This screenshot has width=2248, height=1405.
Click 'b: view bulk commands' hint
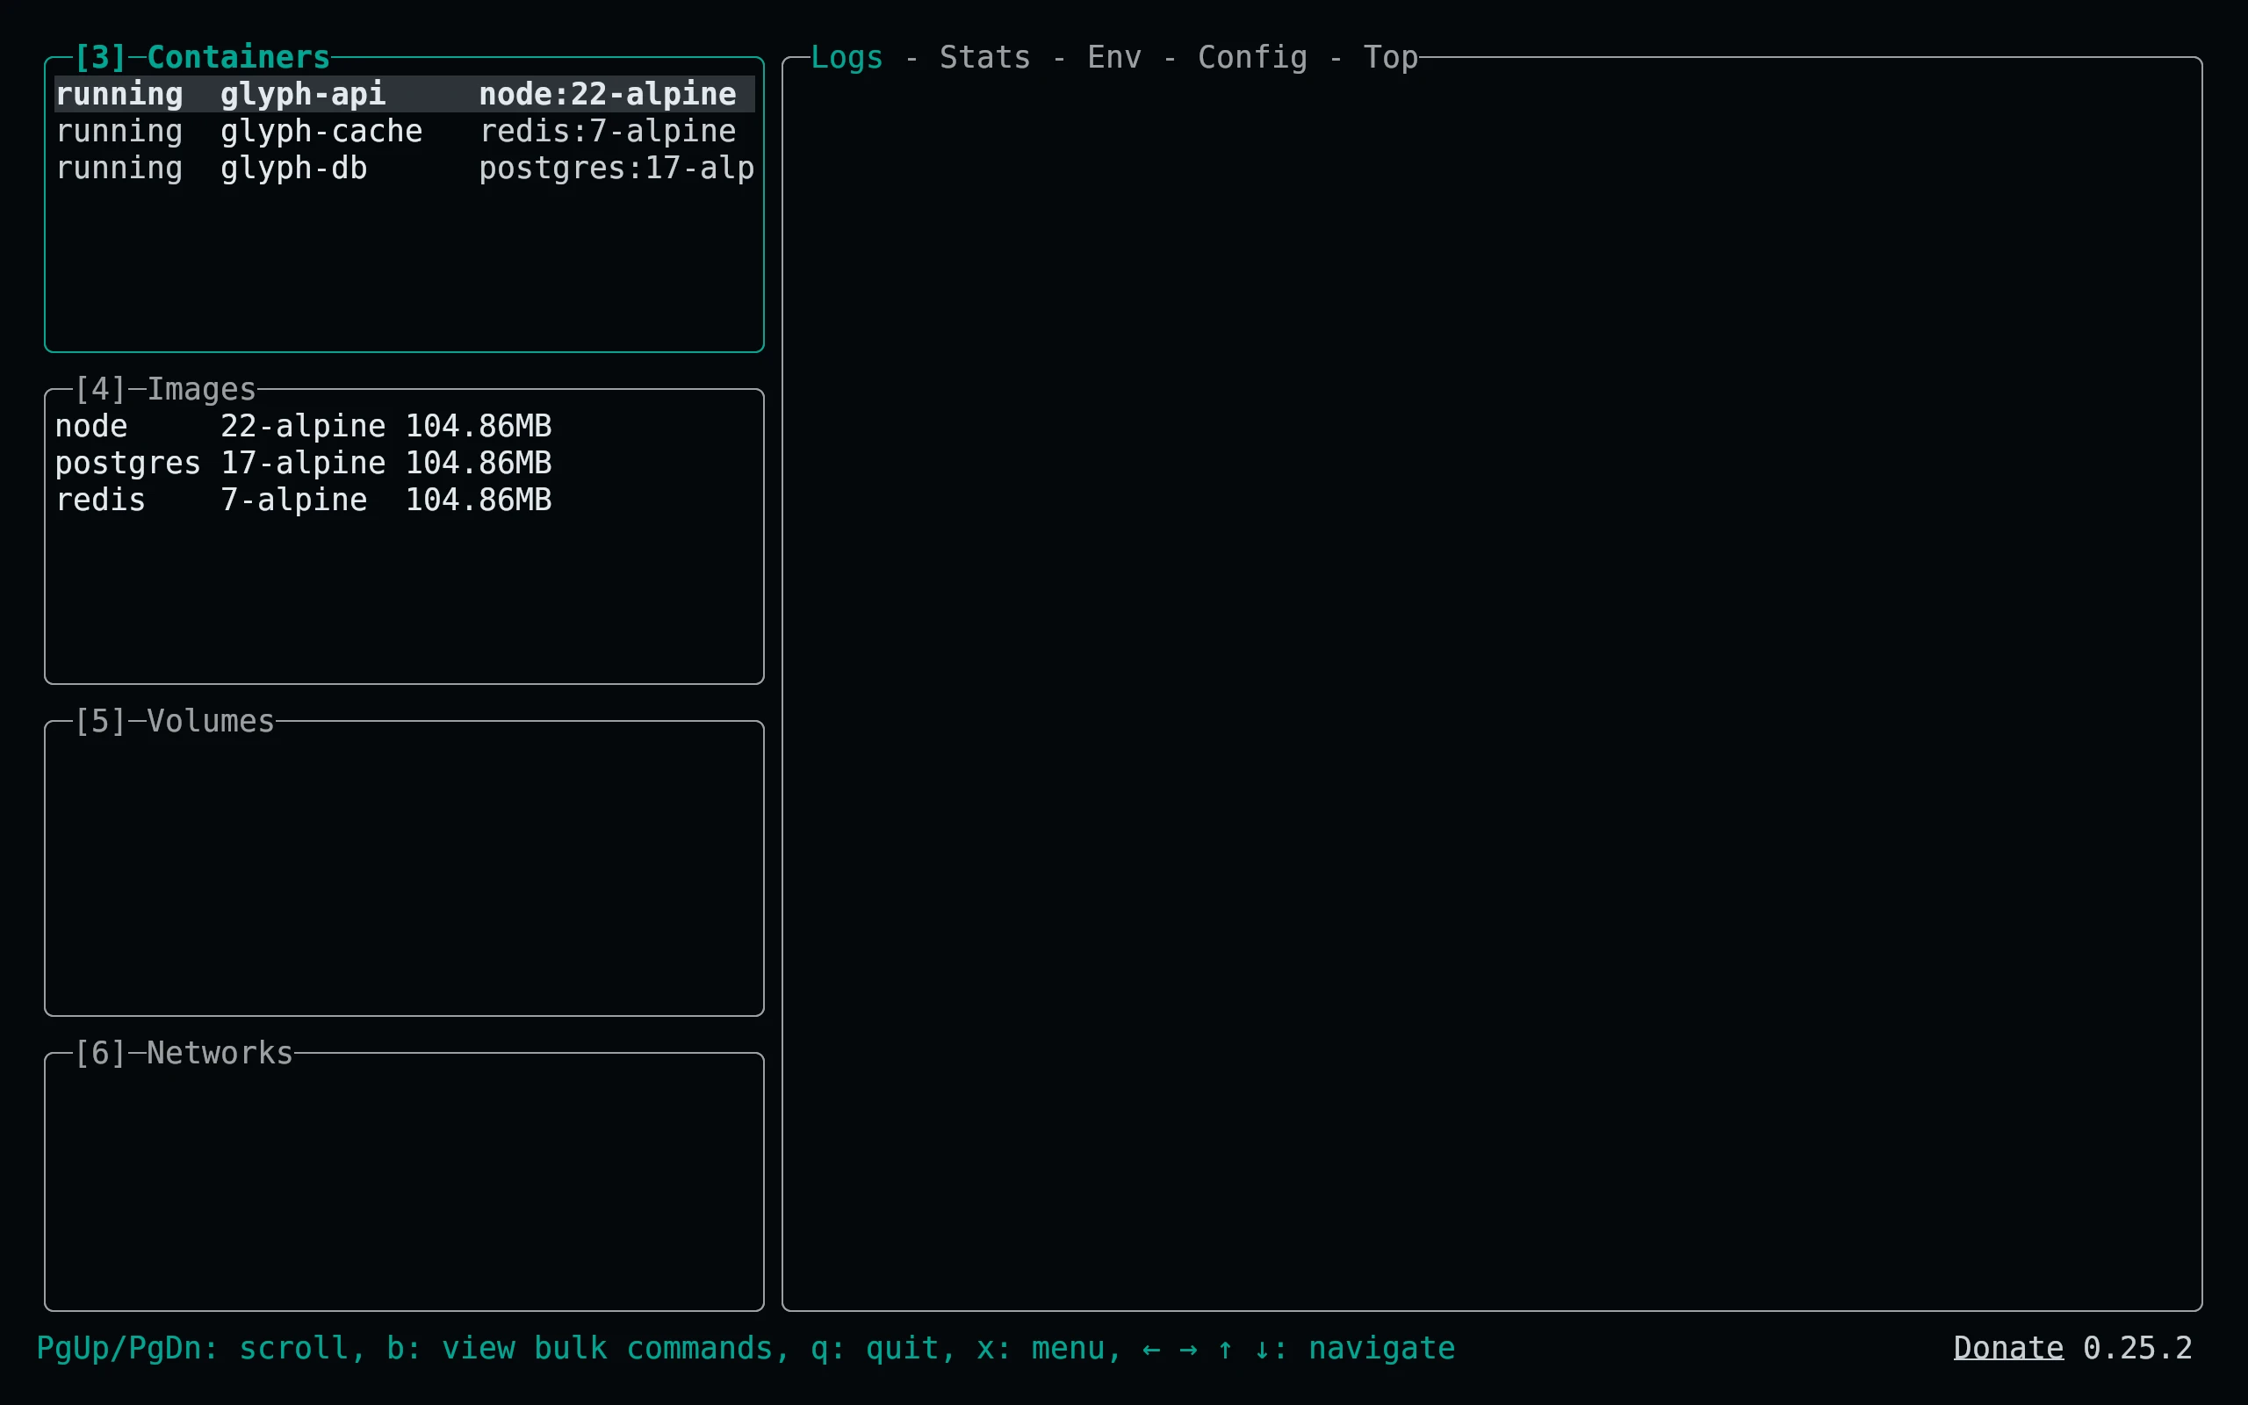[580, 1347]
